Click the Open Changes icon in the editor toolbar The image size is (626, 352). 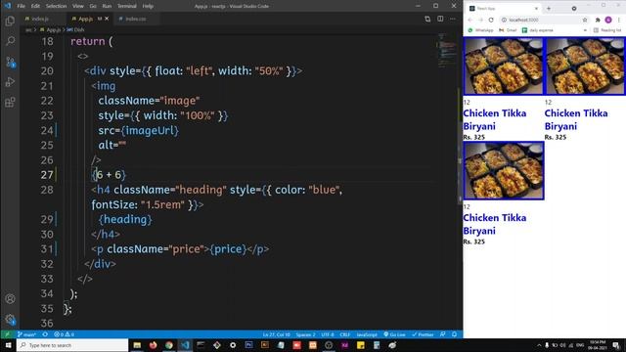point(427,19)
